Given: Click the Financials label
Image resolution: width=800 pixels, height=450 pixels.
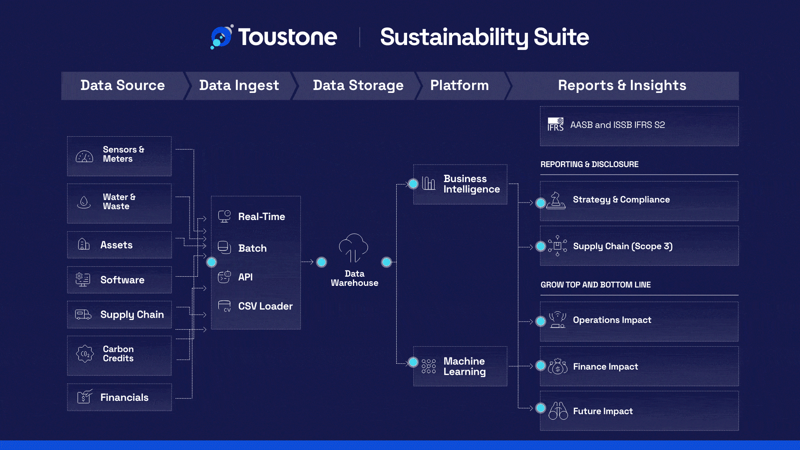Looking at the screenshot, I should click(x=125, y=397).
